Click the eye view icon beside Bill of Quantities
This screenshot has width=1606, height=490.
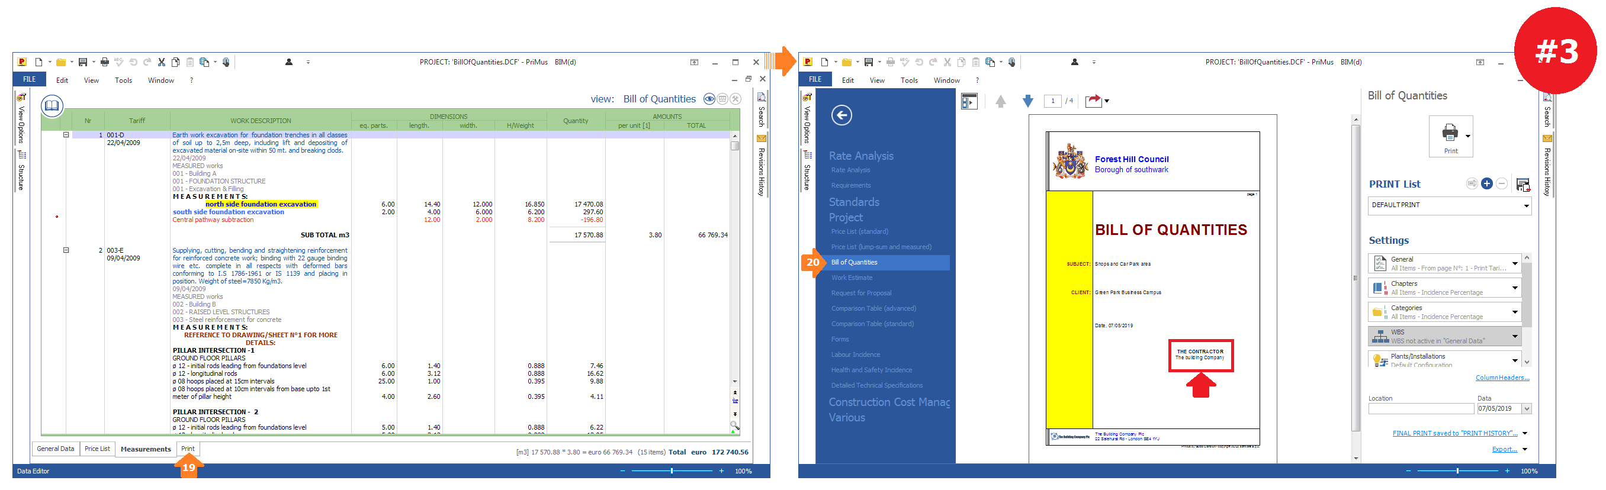point(709,98)
